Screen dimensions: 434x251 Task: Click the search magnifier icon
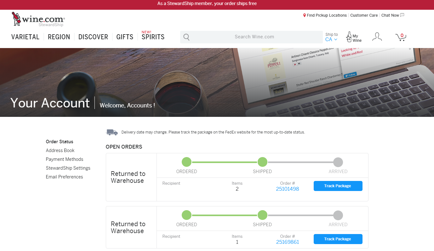click(186, 37)
